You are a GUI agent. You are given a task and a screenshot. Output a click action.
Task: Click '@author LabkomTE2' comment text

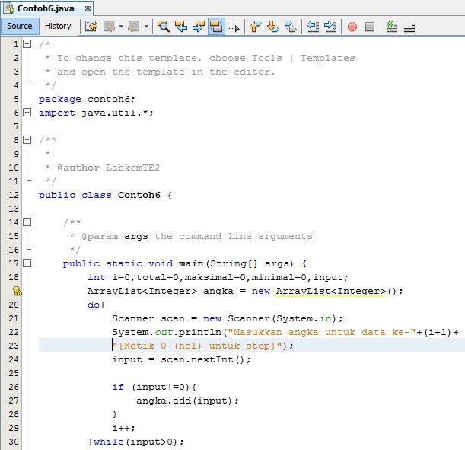[109, 168]
